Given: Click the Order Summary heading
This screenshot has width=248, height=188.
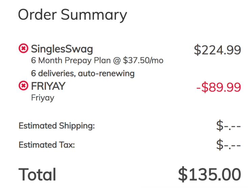Looking at the screenshot, I should coord(72,15).
